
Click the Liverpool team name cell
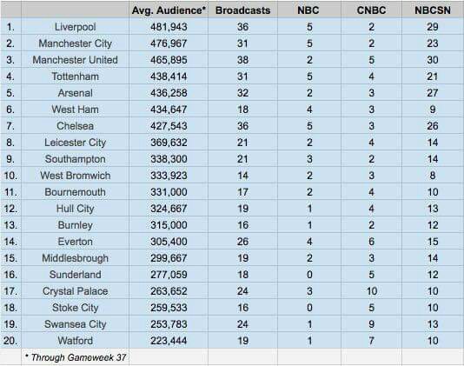(76, 27)
